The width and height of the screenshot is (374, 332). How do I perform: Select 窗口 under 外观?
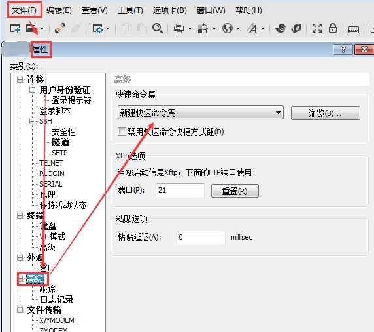coord(47,268)
